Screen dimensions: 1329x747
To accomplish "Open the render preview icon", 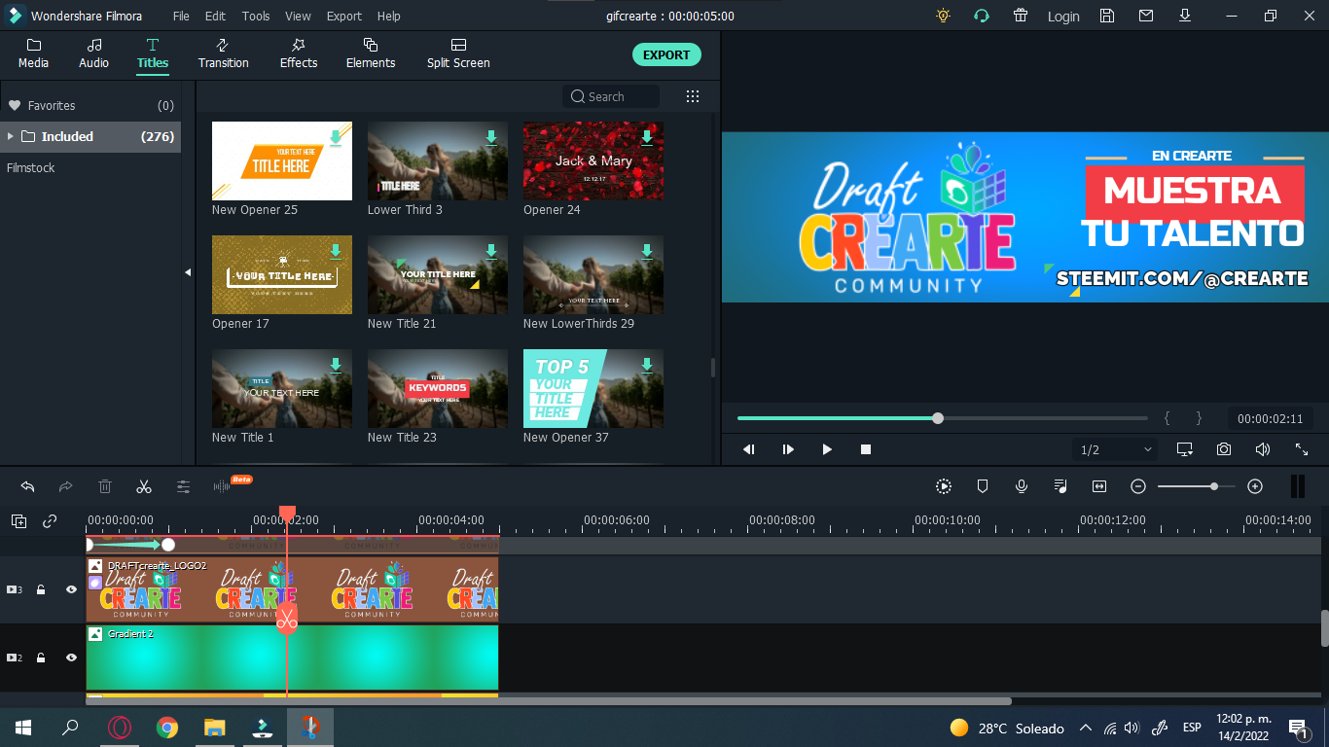I will 944,486.
